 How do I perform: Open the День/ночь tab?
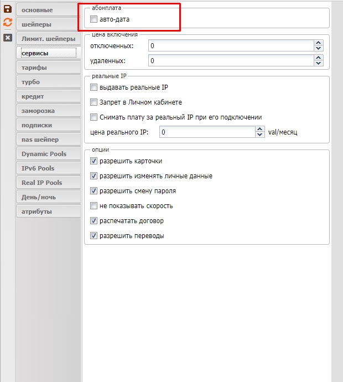48,197
